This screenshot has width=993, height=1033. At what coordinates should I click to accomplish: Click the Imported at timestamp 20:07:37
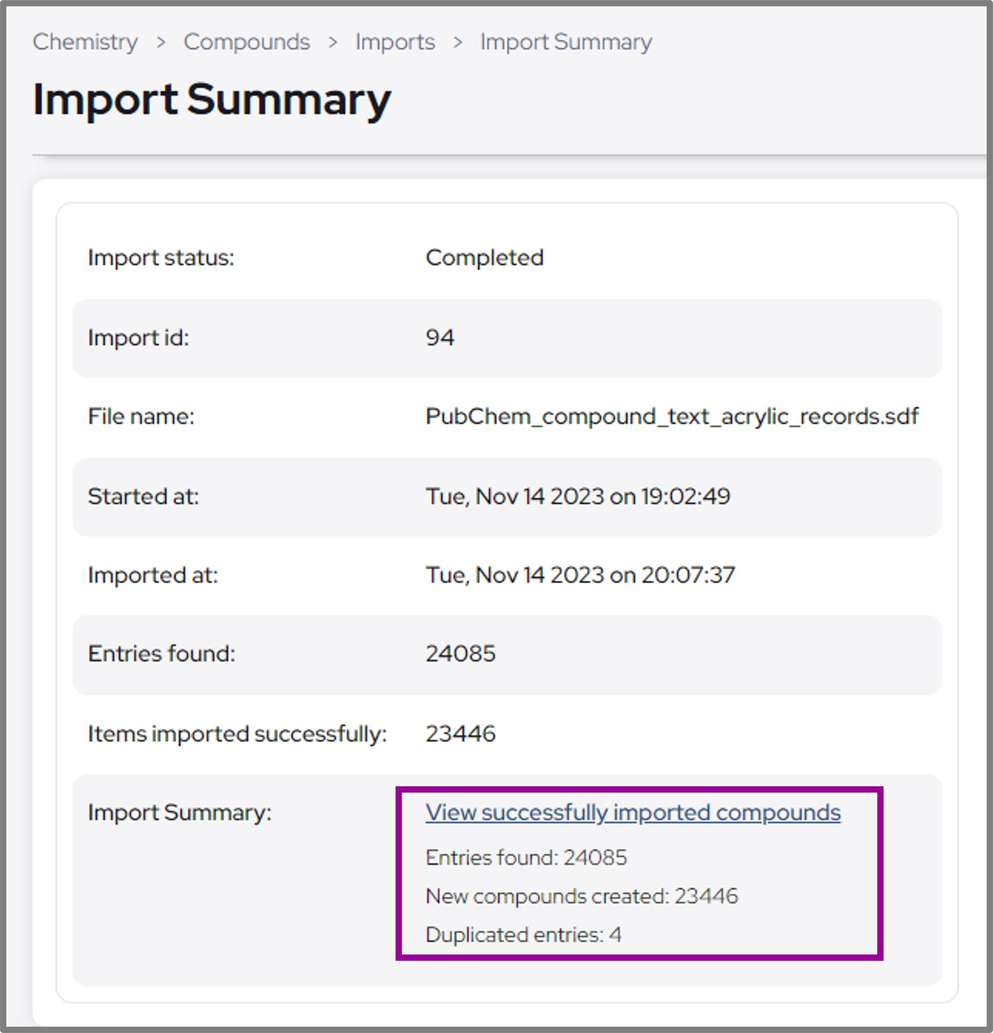[580, 575]
